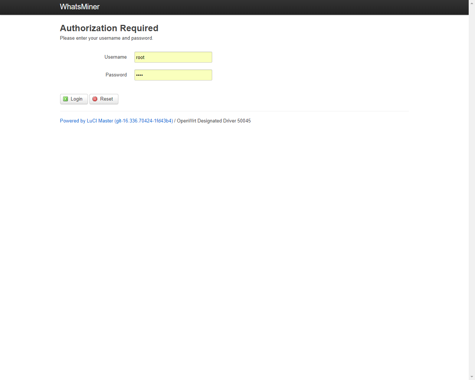Viewport: 475px width, 380px height.
Task: Submit the form with Login button
Action: click(74, 99)
